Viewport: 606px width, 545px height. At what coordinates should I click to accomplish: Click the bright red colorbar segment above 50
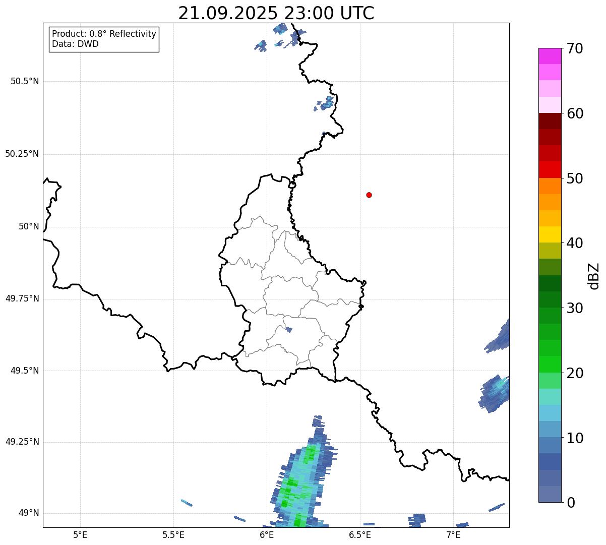(x=550, y=169)
